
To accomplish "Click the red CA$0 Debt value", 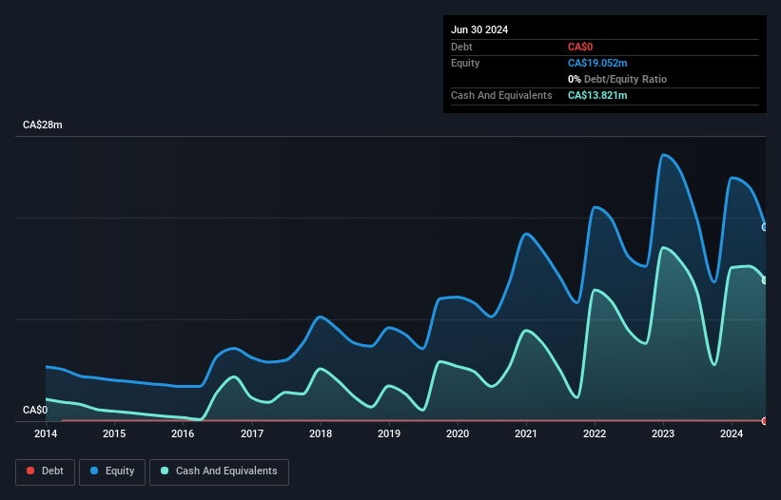I will pos(581,47).
